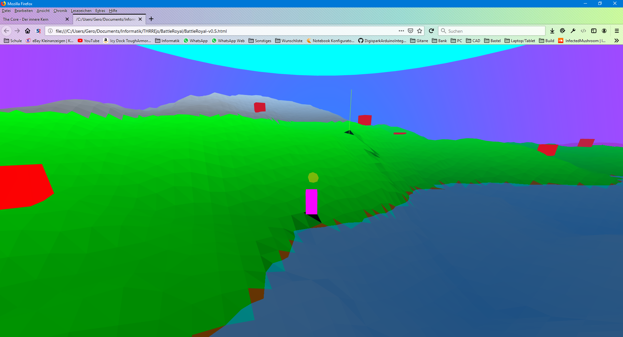Open the Lesezeichen menu
The width and height of the screenshot is (623, 337).
pos(81,11)
